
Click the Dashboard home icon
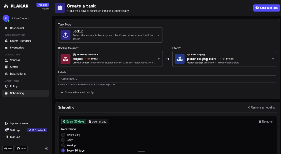pyautogui.click(x=6, y=28)
